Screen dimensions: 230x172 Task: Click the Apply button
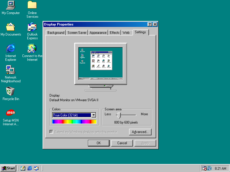[x=145, y=143]
